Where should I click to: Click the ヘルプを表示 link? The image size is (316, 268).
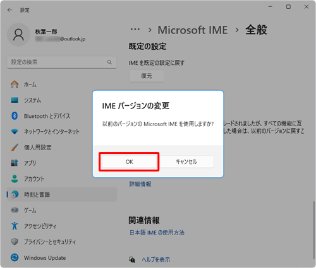(156, 260)
